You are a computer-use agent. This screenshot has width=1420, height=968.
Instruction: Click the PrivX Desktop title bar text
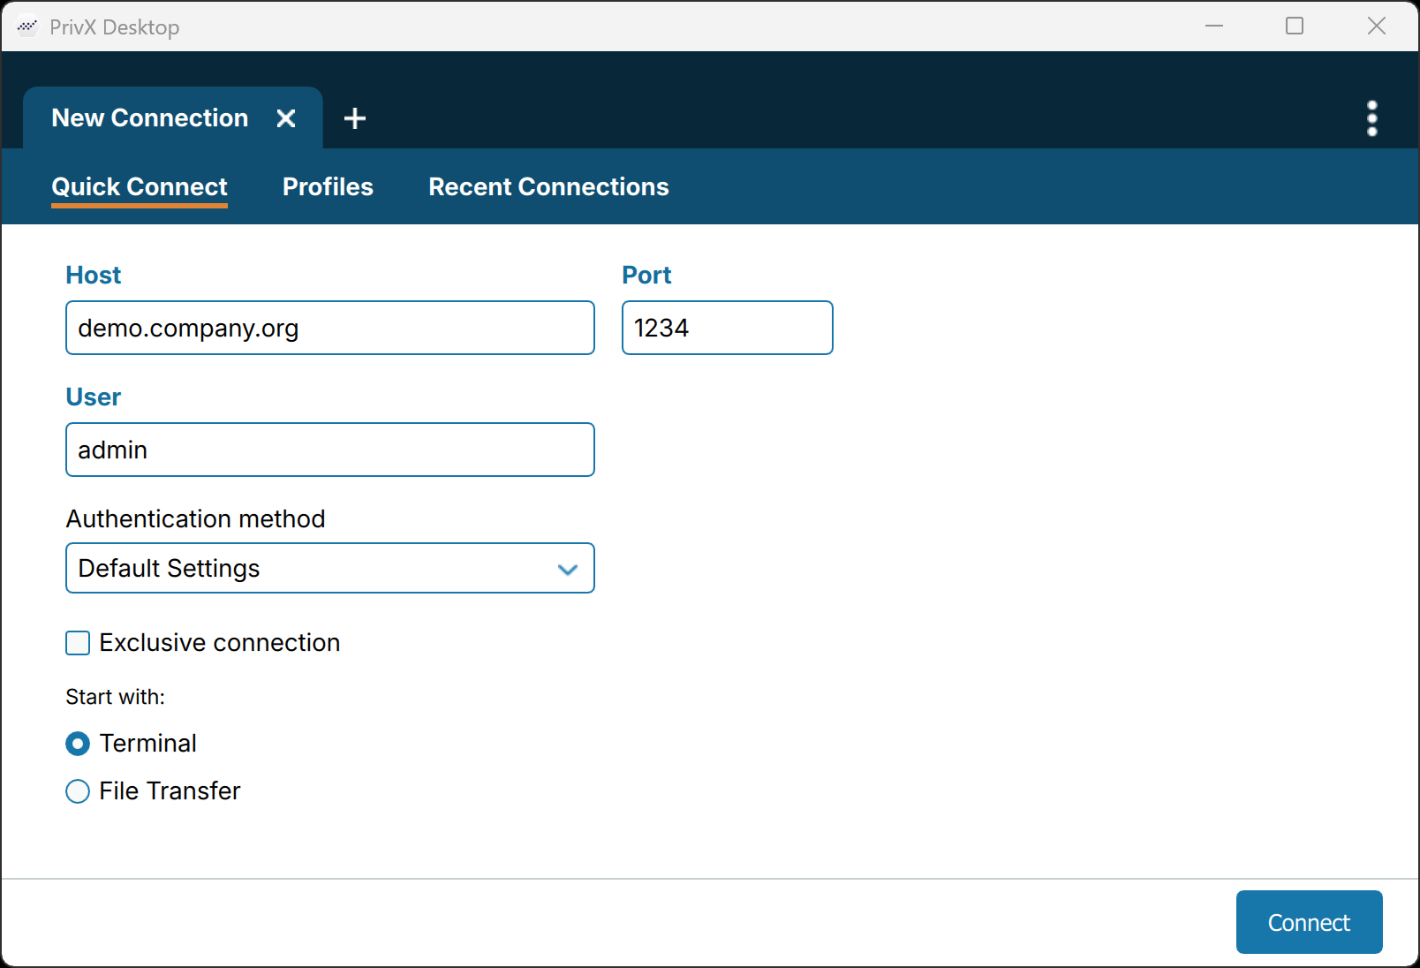(116, 26)
